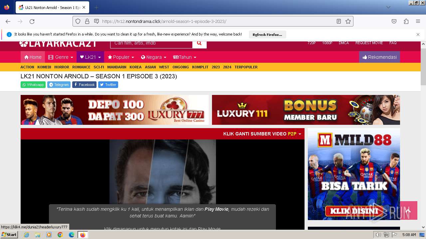
Task: Select the KOREA category
Action: coord(136,67)
